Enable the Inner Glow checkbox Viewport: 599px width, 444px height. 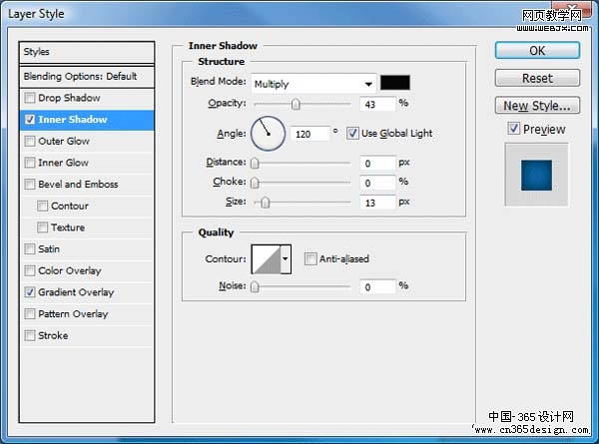click(x=29, y=163)
